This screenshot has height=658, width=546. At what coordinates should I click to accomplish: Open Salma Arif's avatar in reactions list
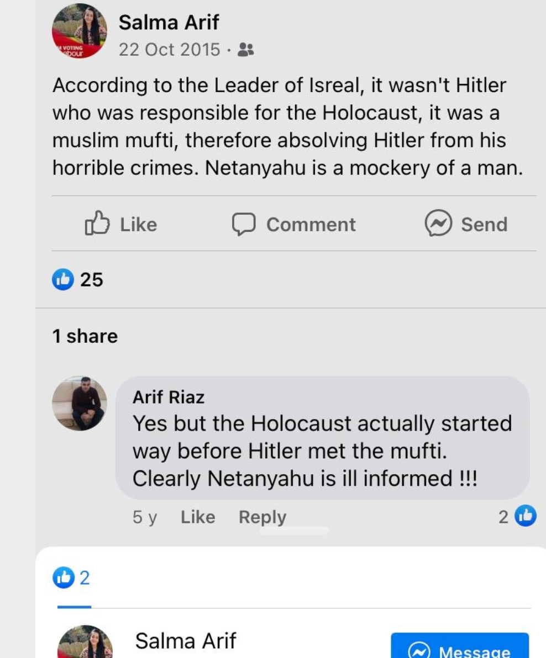pyautogui.click(x=85, y=643)
